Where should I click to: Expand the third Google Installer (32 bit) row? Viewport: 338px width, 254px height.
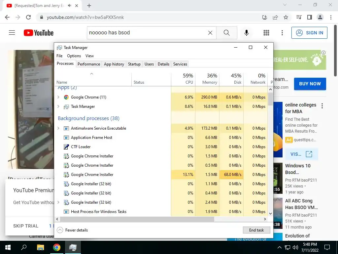tap(58, 202)
